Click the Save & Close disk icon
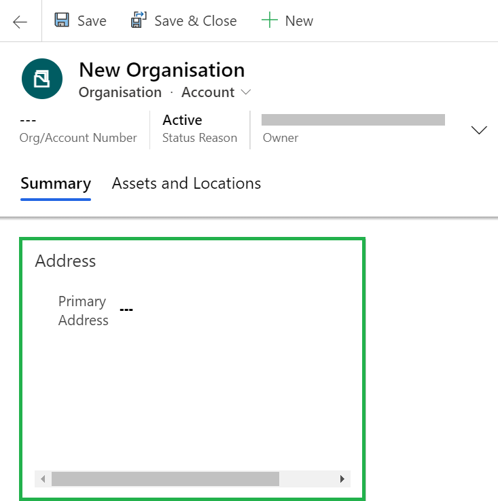498x501 pixels. coord(139,20)
